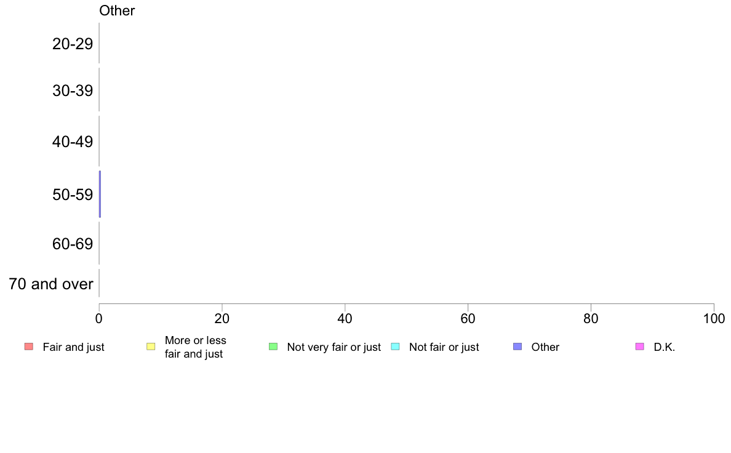Click the yellow More or less fair swatch
Screen dimensions: 731x453
point(151,347)
